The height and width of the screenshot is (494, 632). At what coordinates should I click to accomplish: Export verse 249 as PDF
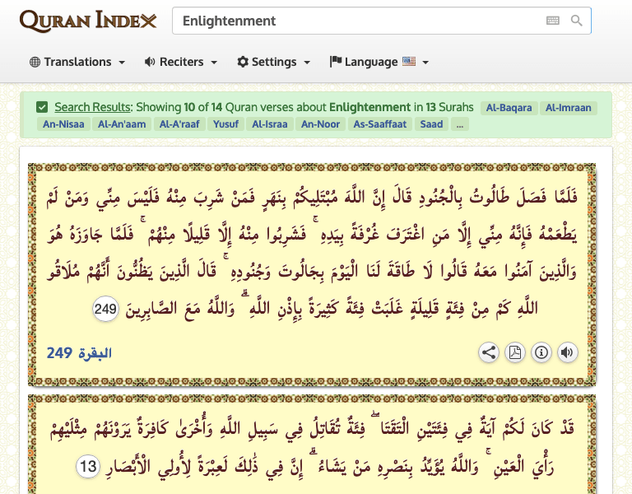tap(514, 353)
